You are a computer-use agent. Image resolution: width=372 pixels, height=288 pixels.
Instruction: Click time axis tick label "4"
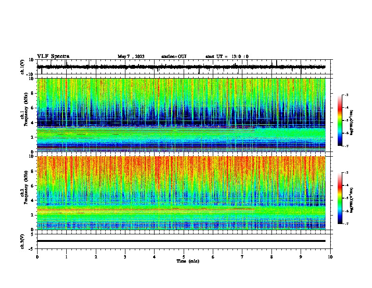pyautogui.click(x=155, y=257)
